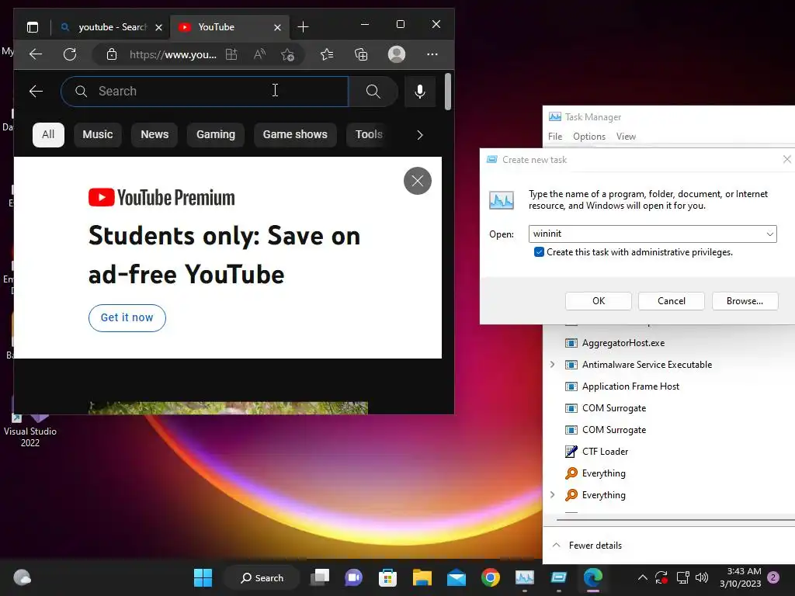Close the youtube - Search tab
The height and width of the screenshot is (596, 795).
tap(158, 27)
